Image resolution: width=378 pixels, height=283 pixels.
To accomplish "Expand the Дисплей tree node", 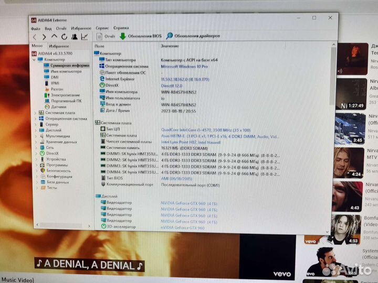I will click(36, 130).
